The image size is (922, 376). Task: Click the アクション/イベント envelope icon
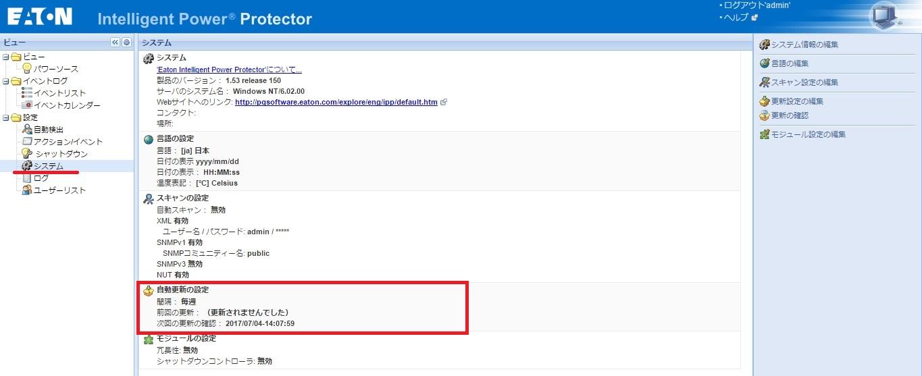(27, 142)
